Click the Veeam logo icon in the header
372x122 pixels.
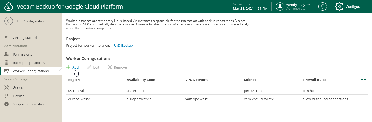pyautogui.click(x=9, y=6)
